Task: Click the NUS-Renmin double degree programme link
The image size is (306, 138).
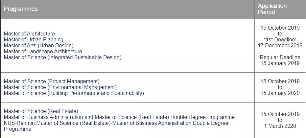Action: pos(116,126)
